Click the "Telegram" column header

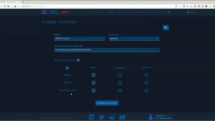click(120, 68)
